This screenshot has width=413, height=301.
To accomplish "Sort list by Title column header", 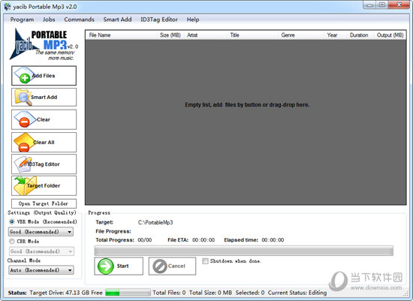I will (x=253, y=35).
